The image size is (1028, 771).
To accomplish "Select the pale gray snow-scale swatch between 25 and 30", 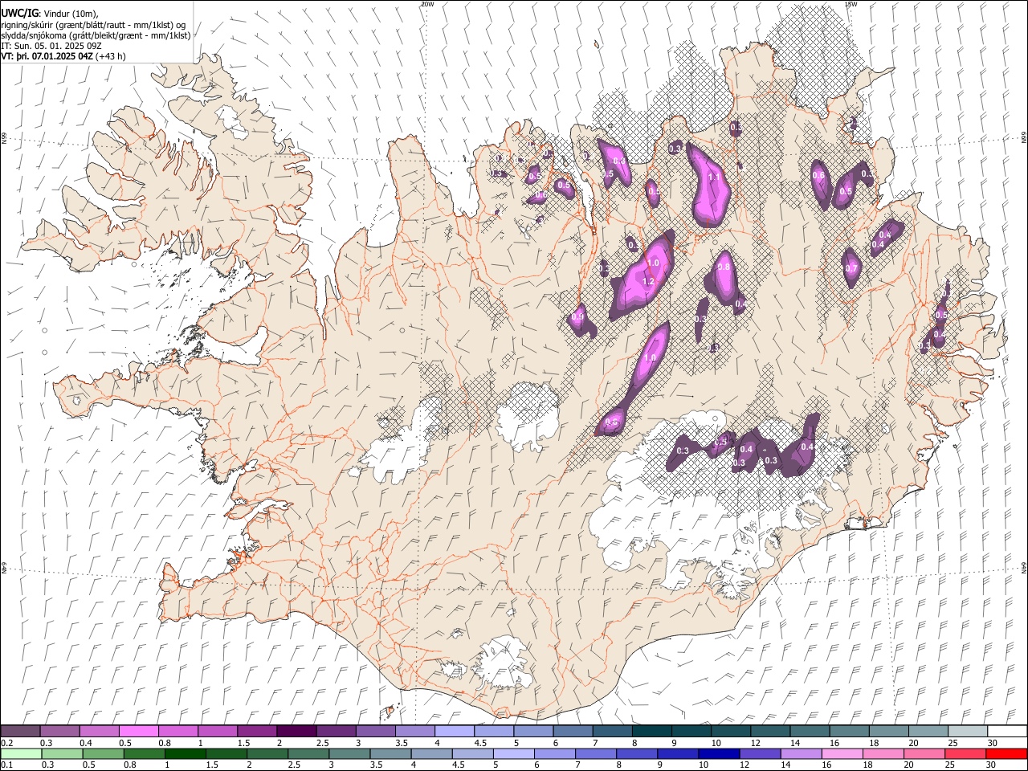I will pyautogui.click(x=968, y=732).
